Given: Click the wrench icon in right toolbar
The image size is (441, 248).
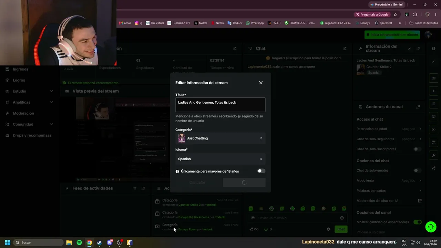Looking at the screenshot, I should click(433, 155).
